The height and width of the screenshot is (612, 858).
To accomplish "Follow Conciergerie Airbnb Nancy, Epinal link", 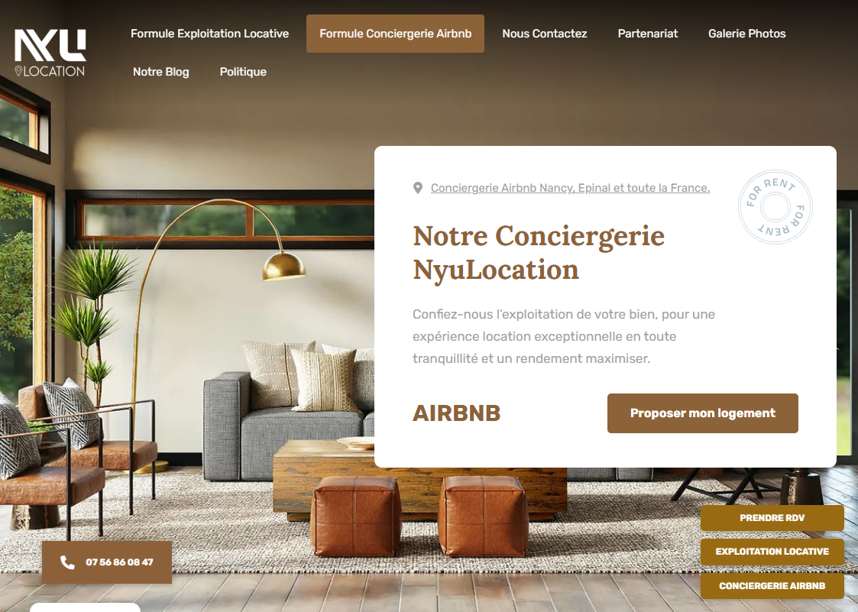I will (x=570, y=188).
